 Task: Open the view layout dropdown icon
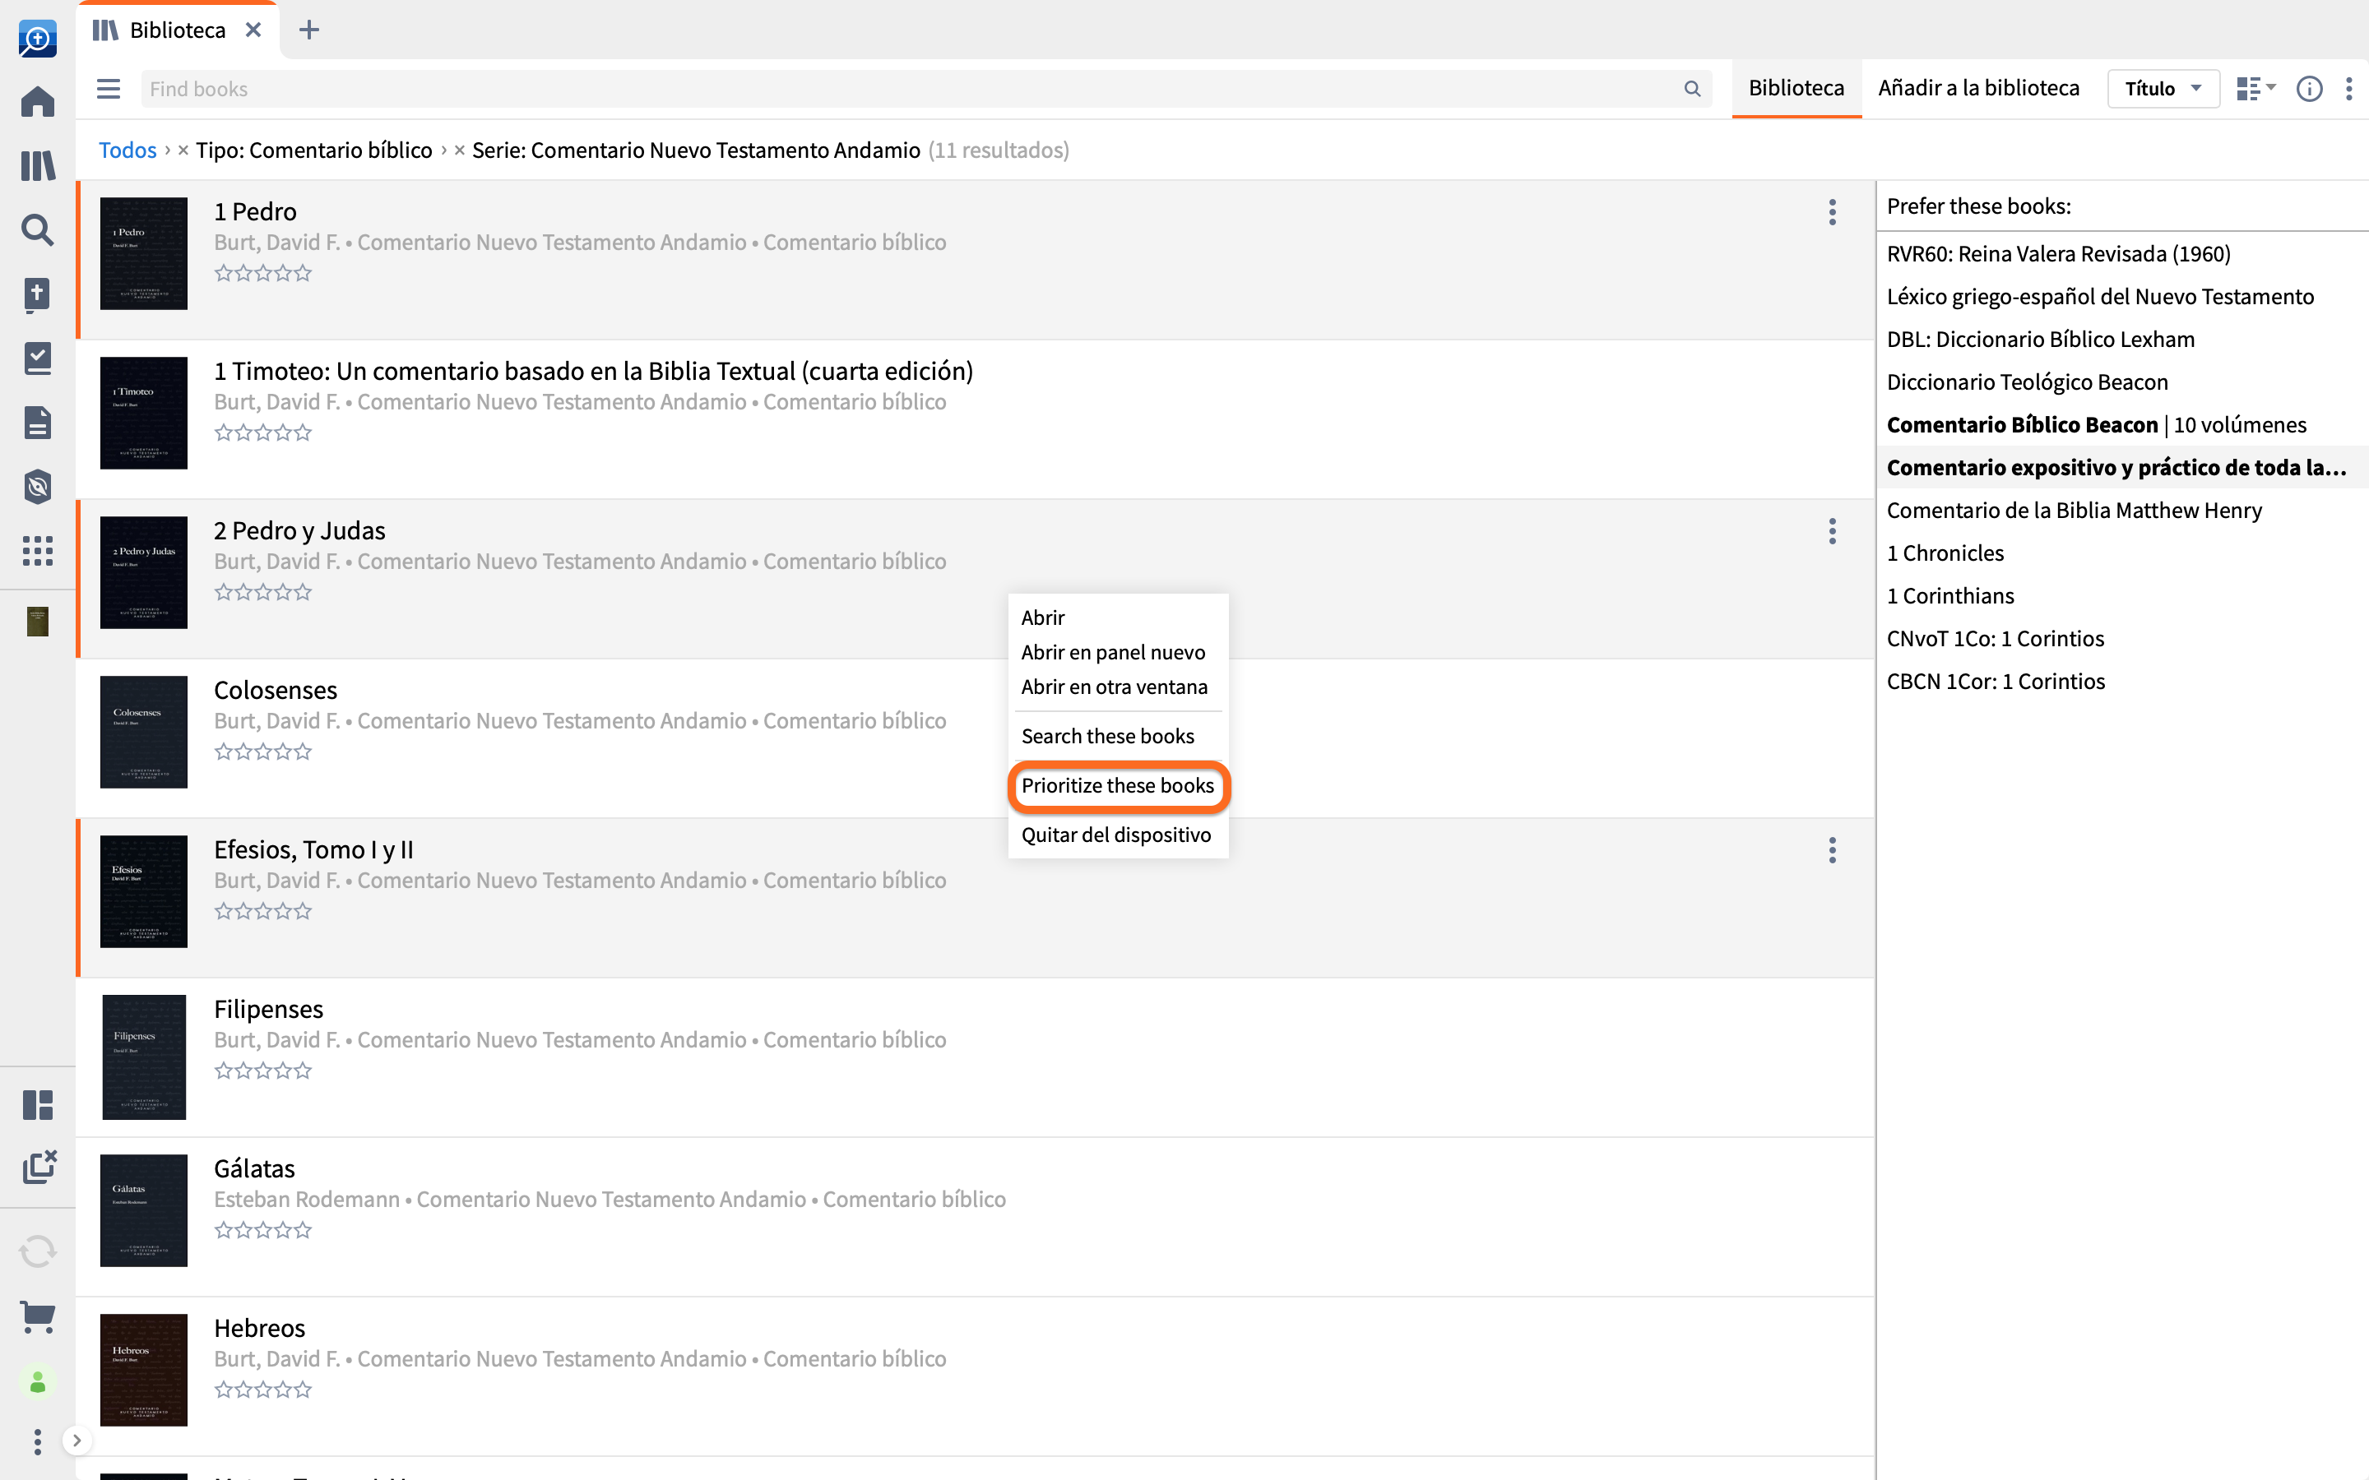[x=2256, y=89]
